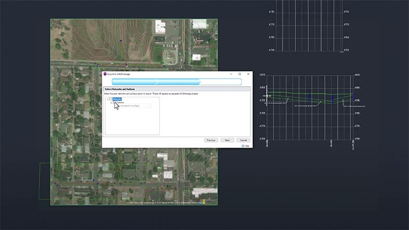Collapse the Surfaces tree expander
409x230 pixels.
[x=110, y=102]
